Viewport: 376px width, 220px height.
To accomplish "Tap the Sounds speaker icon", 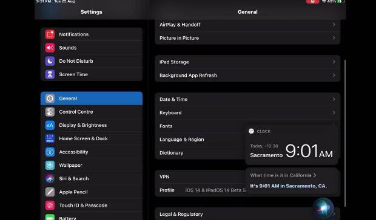I will [x=50, y=48].
